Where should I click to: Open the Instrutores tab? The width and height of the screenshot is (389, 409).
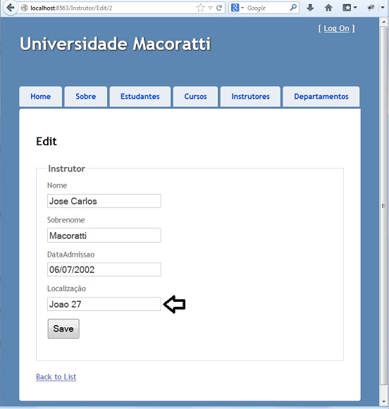click(x=250, y=96)
